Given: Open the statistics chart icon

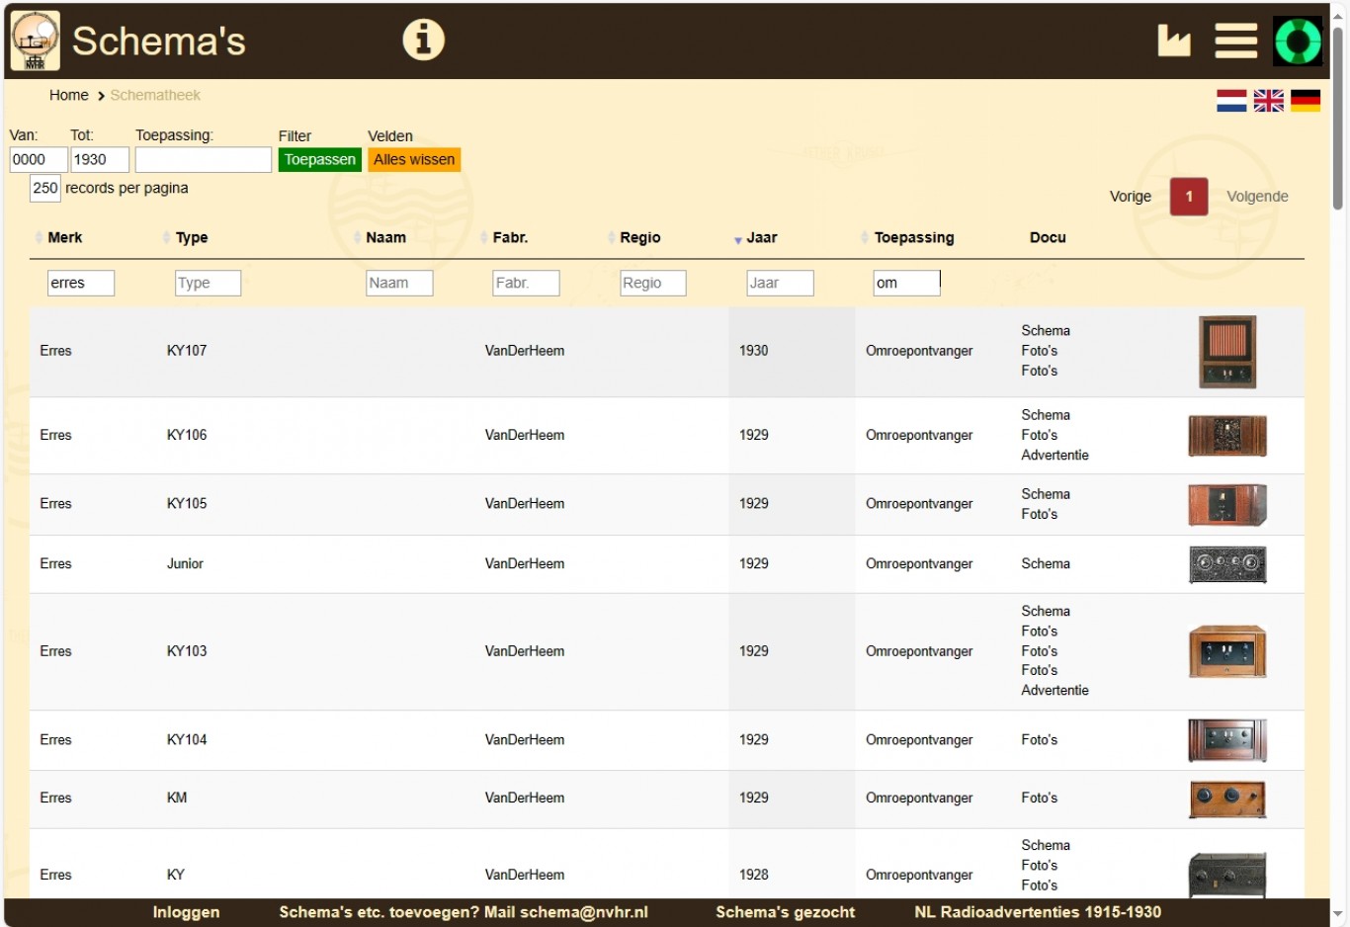Looking at the screenshot, I should tap(1173, 41).
